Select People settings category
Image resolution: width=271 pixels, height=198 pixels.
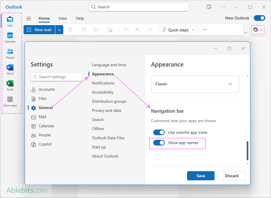point(41,135)
